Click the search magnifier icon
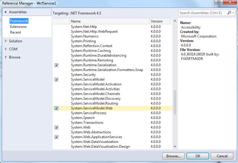Viewport: 238px width, 163px height. 229,13
